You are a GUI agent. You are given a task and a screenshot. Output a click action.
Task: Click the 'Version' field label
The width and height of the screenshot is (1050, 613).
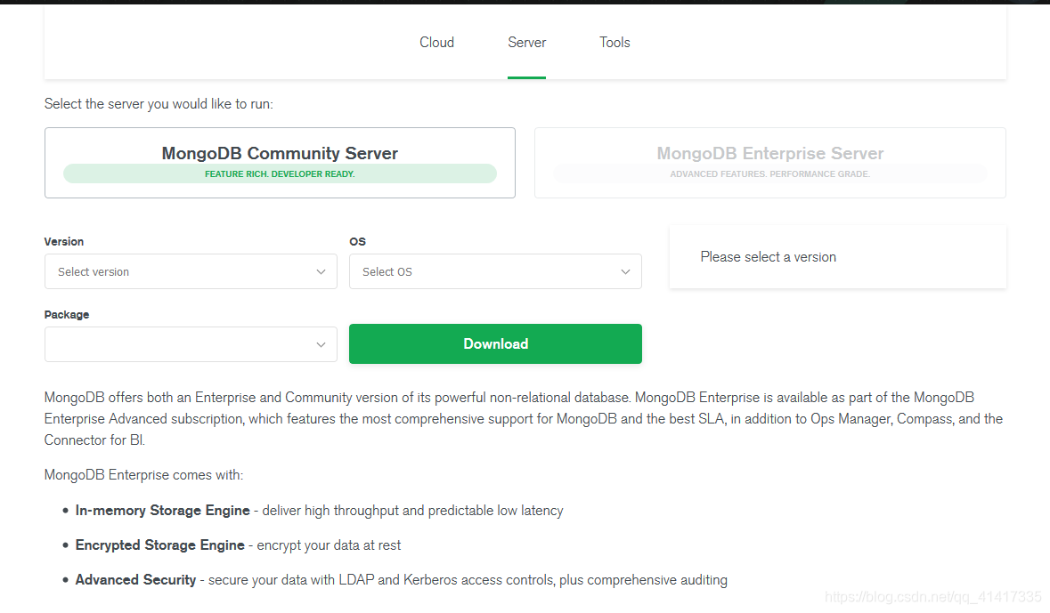[x=64, y=242]
